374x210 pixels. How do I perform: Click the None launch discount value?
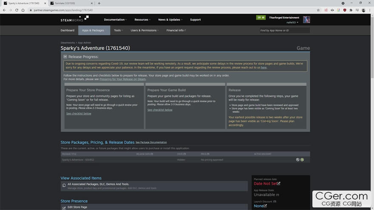click(x=258, y=206)
